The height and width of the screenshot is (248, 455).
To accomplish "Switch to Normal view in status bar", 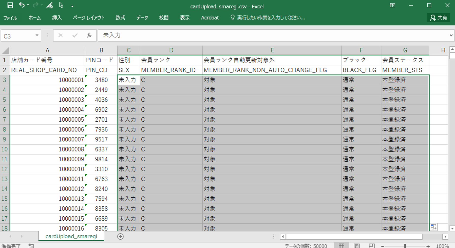I will [x=342, y=246].
